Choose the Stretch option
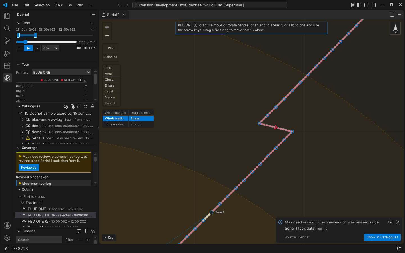This screenshot has height=253, width=405. pyautogui.click(x=141, y=125)
